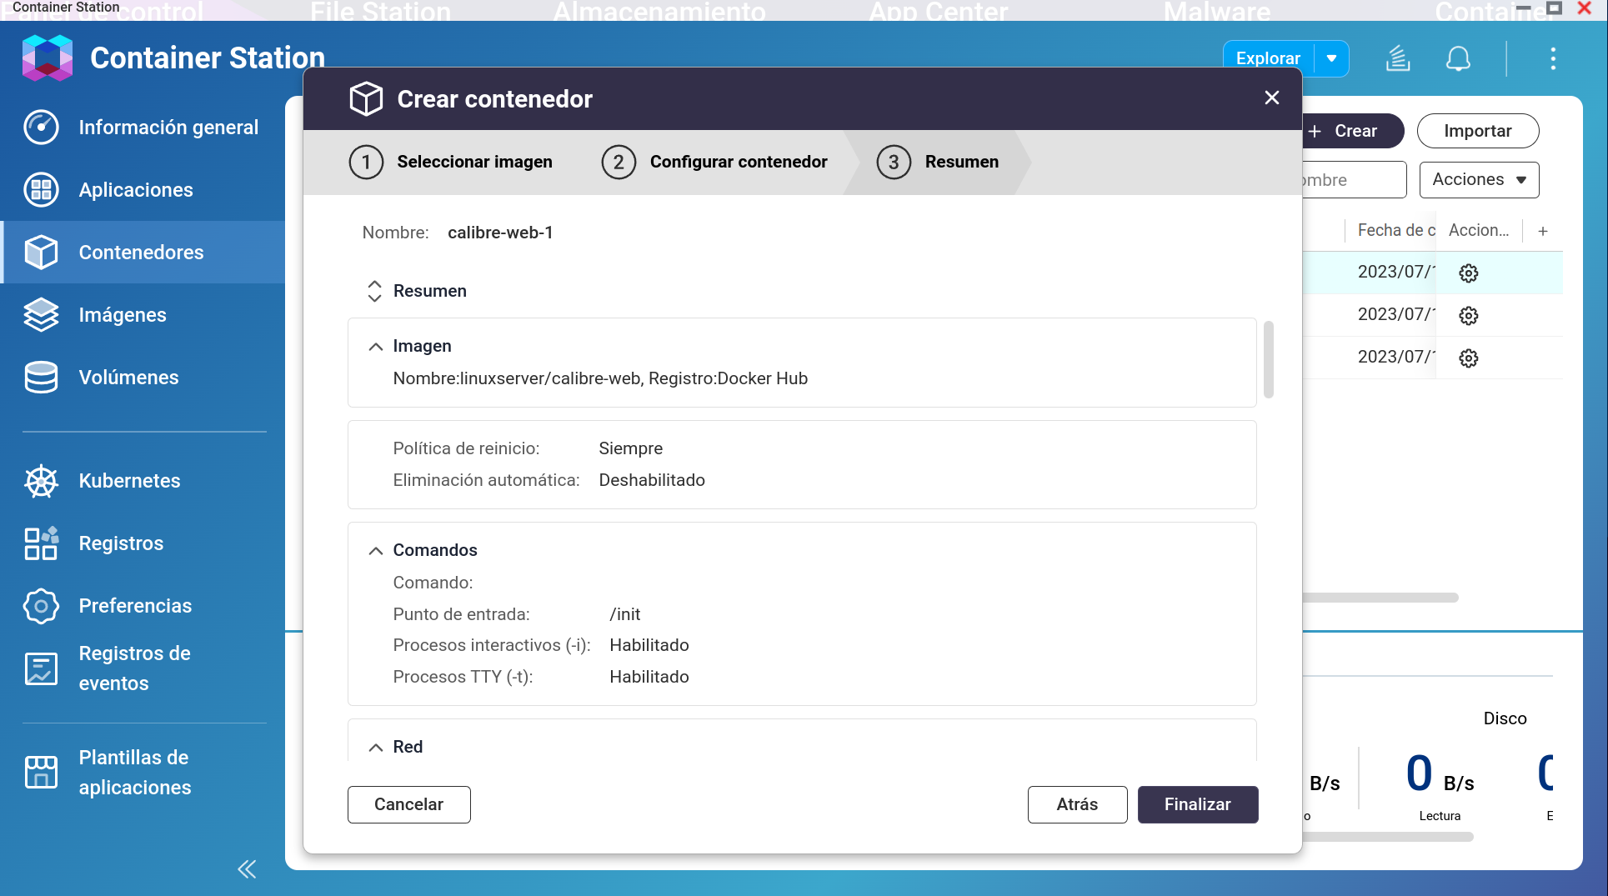Screen dimensions: 1608x896
Task: Collapse the sidebar with double-arrow icon
Action: [247, 869]
